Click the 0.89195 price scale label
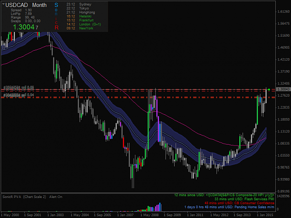Image resolution: width=291 pixels, height=218 pixels. click(x=284, y=191)
